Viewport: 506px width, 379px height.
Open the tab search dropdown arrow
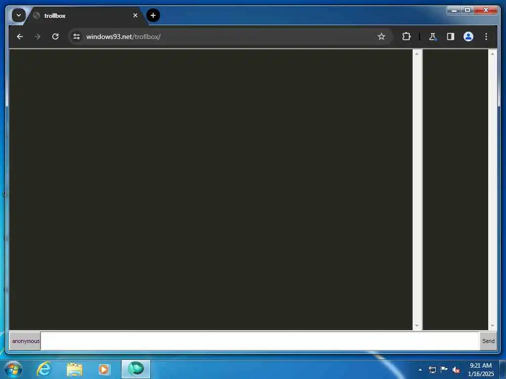coord(19,15)
